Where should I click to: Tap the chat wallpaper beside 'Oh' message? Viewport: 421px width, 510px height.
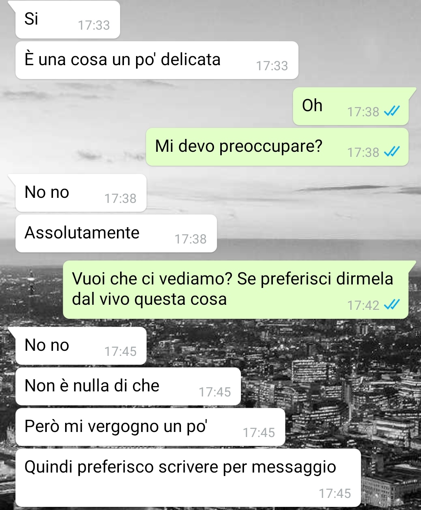[x=156, y=105]
